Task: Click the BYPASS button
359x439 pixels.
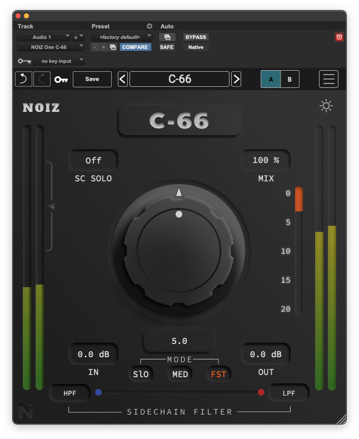Action: click(196, 37)
